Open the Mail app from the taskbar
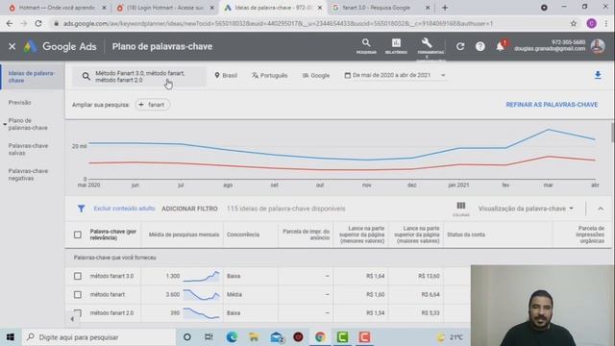This screenshot has width=615, height=346. 277,337
